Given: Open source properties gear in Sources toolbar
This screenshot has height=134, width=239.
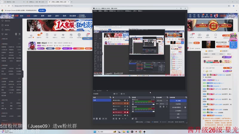Looking at the screenshot, I should 119,119.
